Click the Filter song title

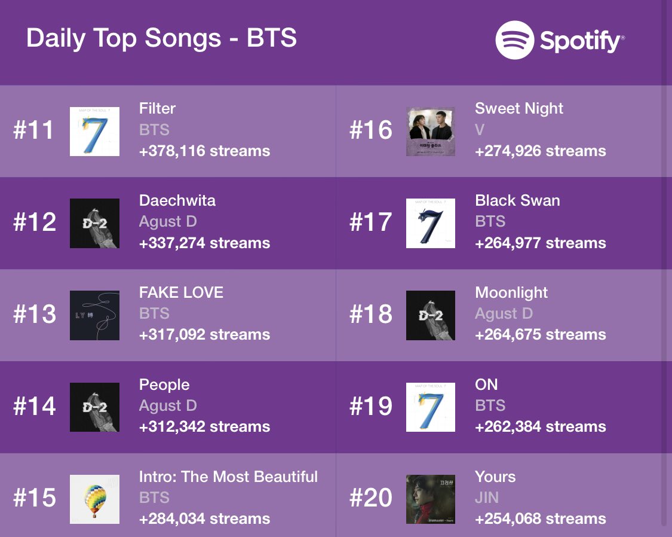tap(157, 108)
